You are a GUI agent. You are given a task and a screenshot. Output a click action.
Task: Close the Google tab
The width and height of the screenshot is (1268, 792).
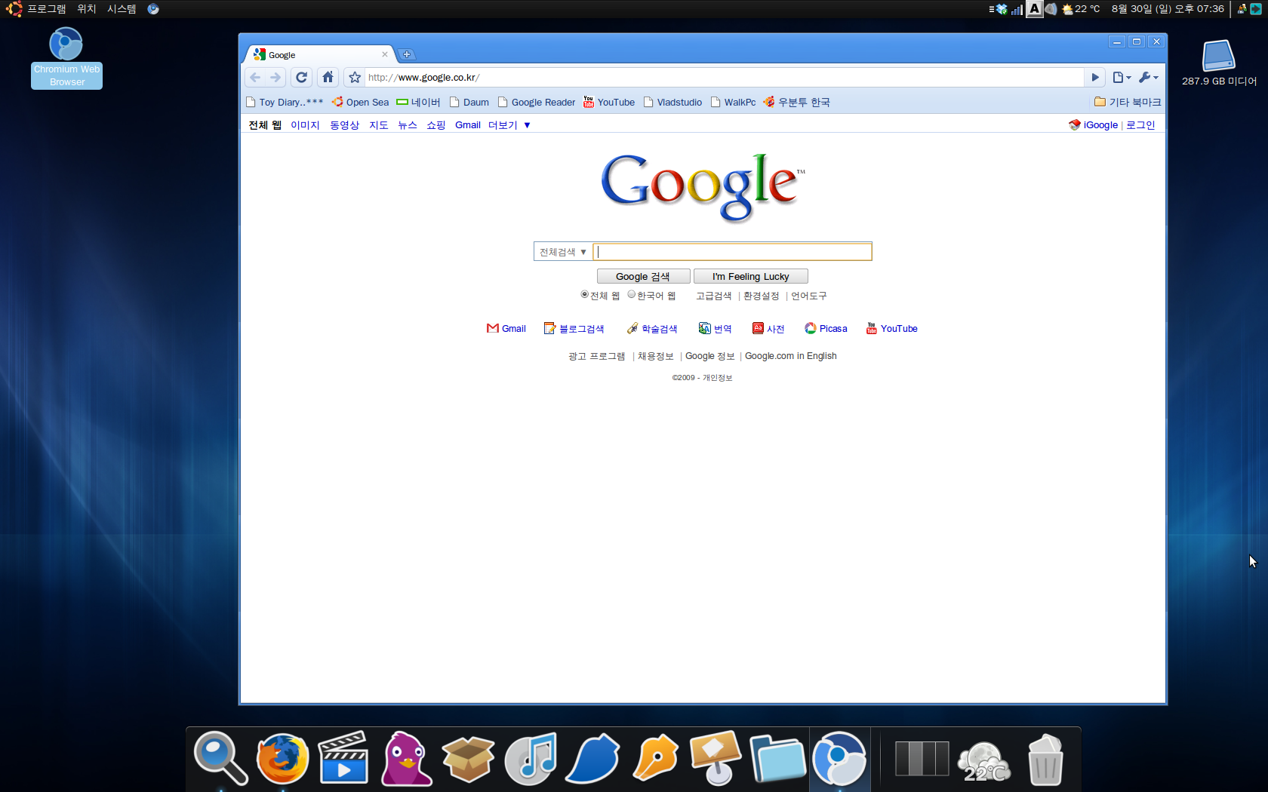[x=385, y=54]
